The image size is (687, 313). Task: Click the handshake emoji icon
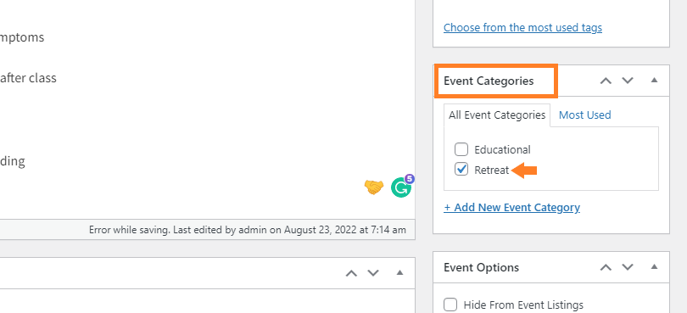click(x=374, y=187)
